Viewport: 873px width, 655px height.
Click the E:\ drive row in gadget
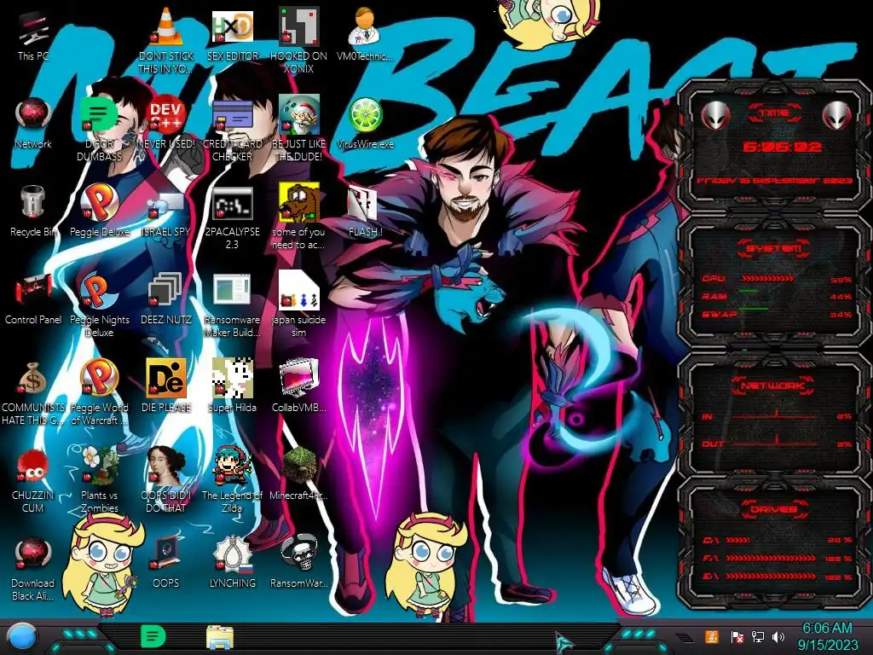(778, 577)
